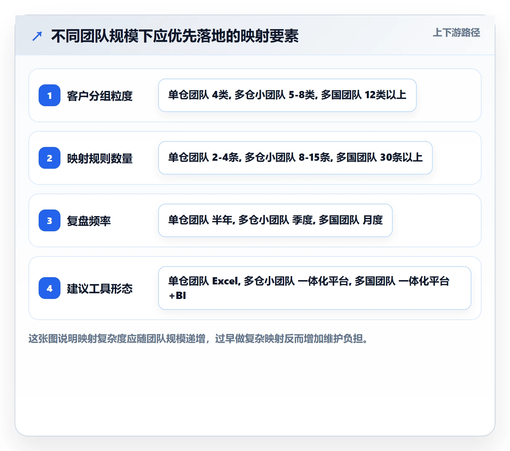
Task: Select the 映射规则数量 label
Action: (100, 158)
